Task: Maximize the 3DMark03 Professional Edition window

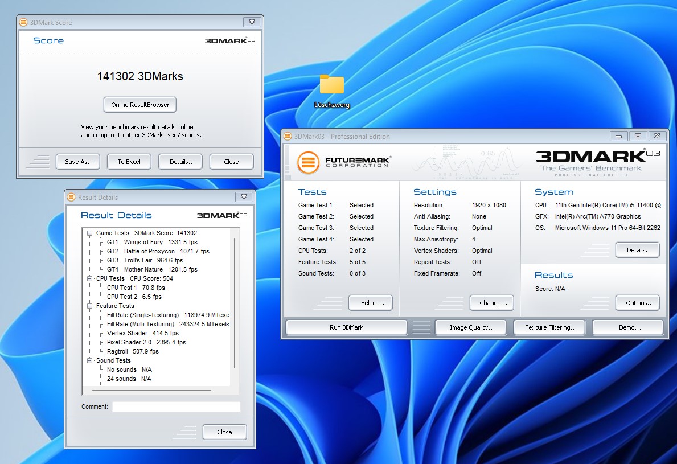Action: [638, 136]
